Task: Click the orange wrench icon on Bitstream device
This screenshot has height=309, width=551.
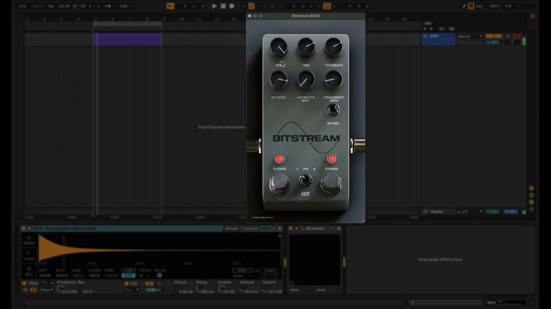Action: 302,229
